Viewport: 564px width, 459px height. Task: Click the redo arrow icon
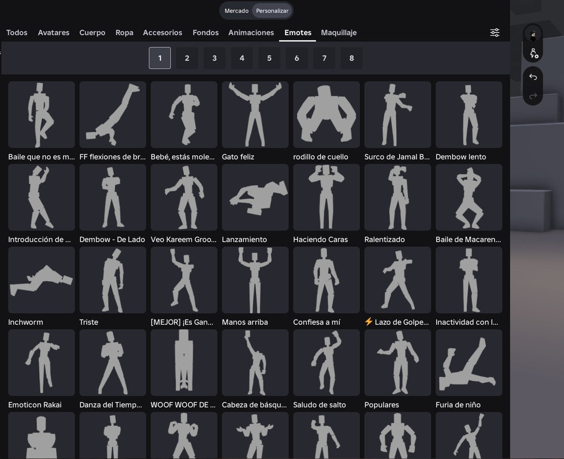[533, 96]
